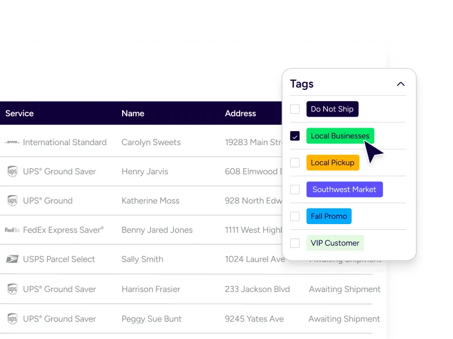Check the Local Pickup tag checkbox
This screenshot has height=339, width=453.
pos(295,163)
